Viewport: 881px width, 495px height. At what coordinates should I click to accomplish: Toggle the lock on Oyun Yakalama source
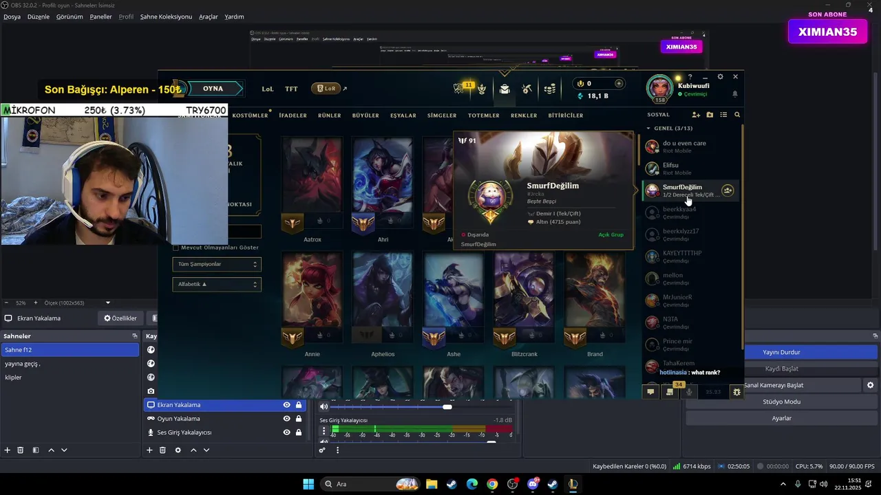click(299, 419)
